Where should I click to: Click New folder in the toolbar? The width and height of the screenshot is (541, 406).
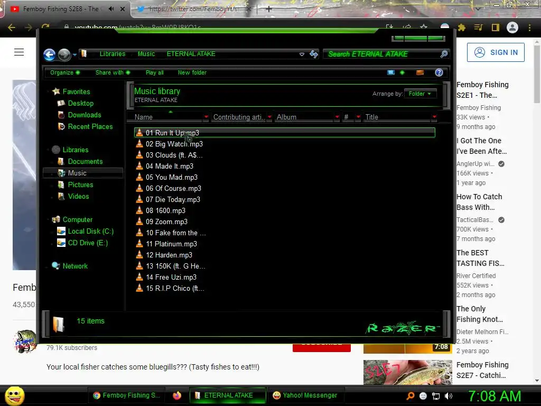[192, 72]
